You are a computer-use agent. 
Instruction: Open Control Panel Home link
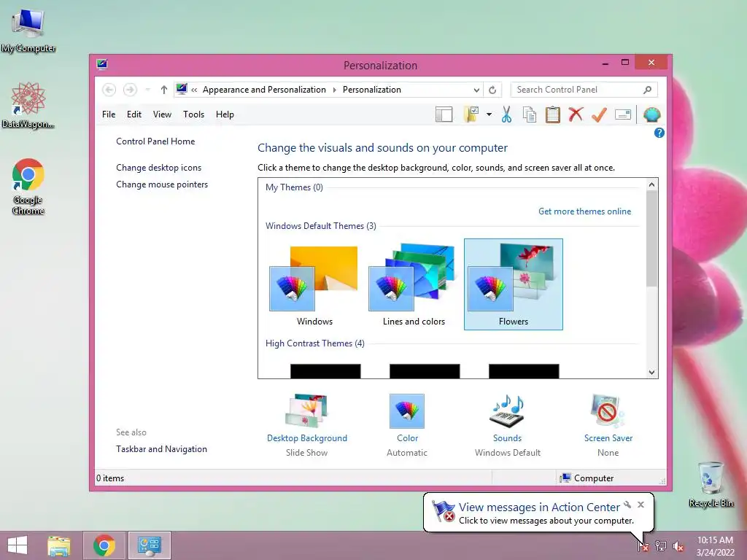pyautogui.click(x=155, y=141)
